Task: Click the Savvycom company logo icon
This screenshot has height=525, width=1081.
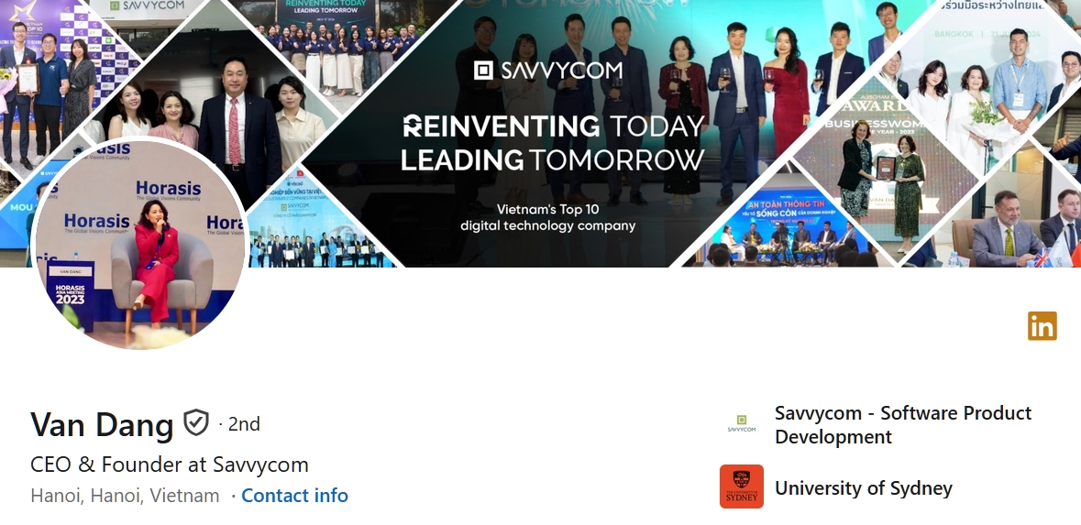Action: coord(741,423)
